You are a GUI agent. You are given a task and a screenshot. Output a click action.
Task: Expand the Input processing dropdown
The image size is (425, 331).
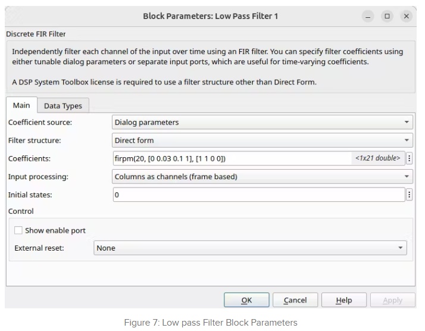pos(262,177)
